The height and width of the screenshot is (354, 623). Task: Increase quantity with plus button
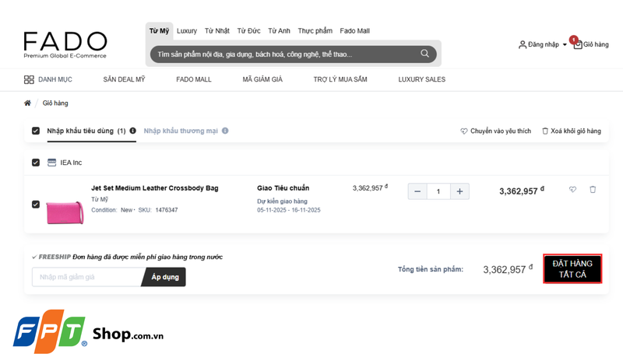click(x=459, y=191)
